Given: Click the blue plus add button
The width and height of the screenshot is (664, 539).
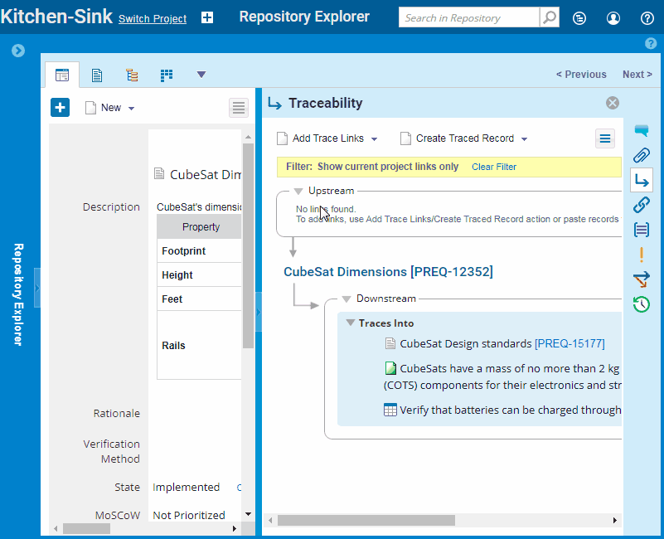Looking at the screenshot, I should coord(60,107).
